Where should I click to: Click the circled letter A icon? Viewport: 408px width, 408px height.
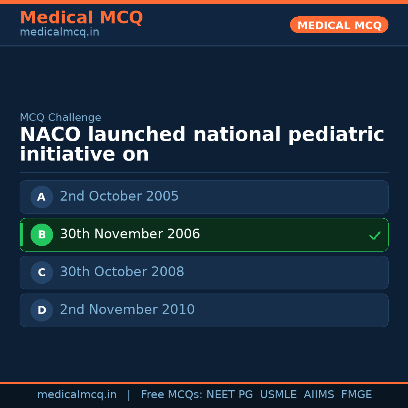pos(42,197)
